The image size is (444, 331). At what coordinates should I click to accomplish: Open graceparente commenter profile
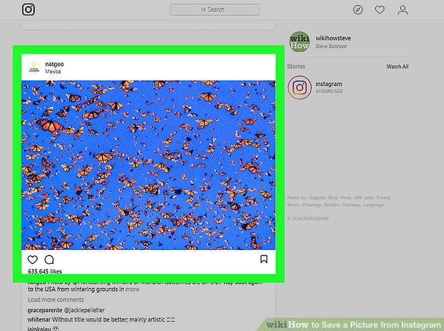click(45, 310)
